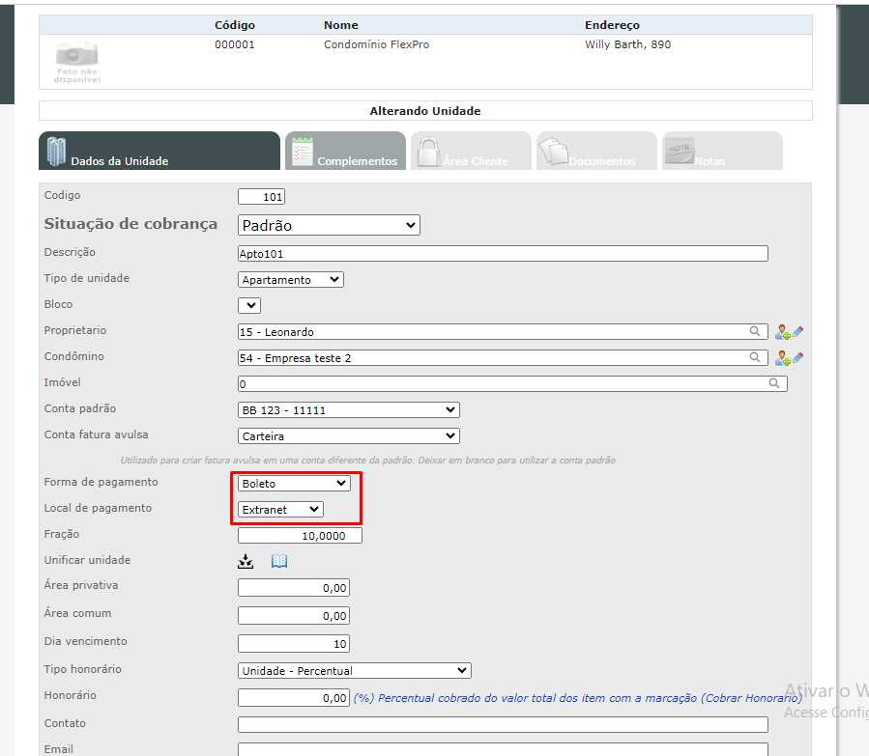
Task: Click the address 'Willy Barth, 890'
Action: (628, 44)
